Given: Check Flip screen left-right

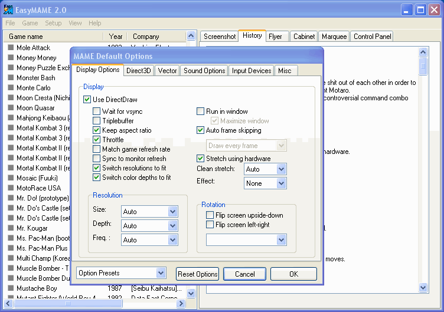Looking at the screenshot, I should point(210,225).
